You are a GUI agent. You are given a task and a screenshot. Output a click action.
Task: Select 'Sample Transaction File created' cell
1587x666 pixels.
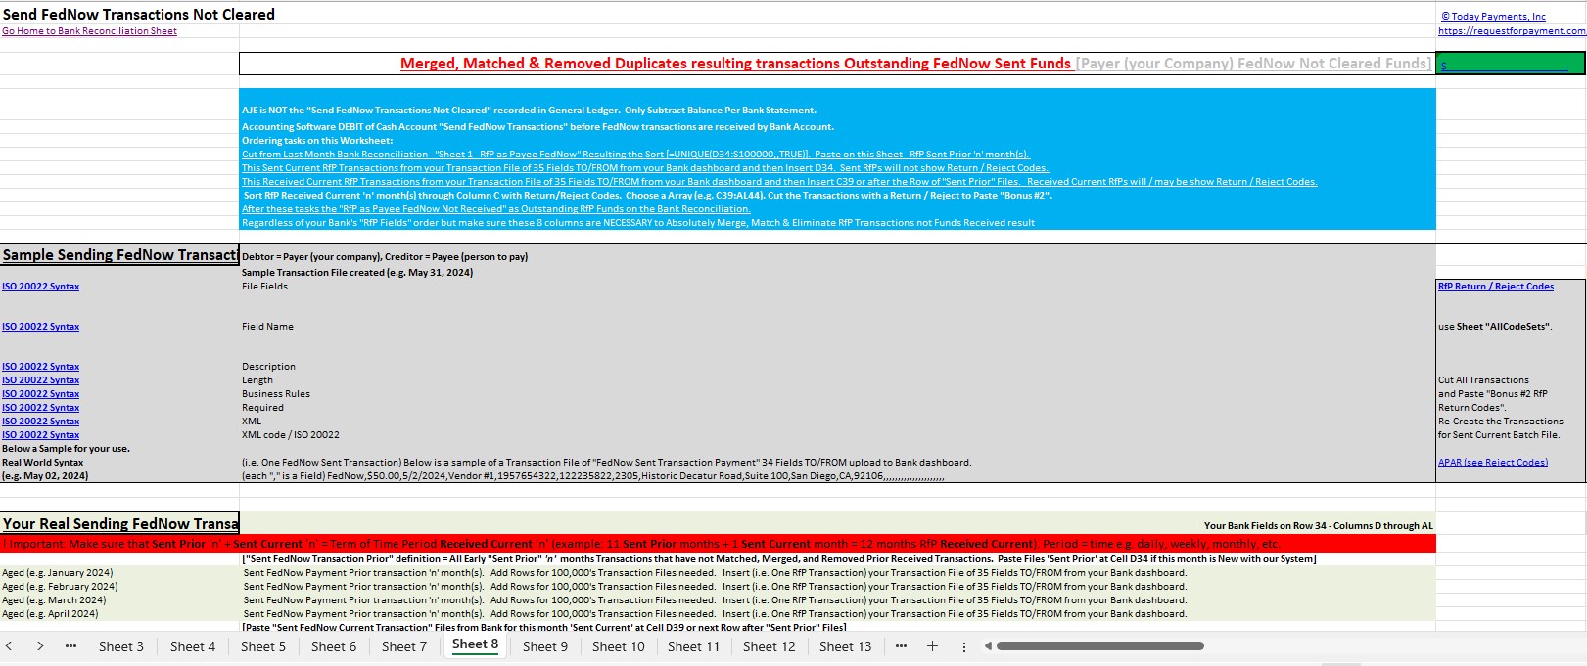(357, 273)
